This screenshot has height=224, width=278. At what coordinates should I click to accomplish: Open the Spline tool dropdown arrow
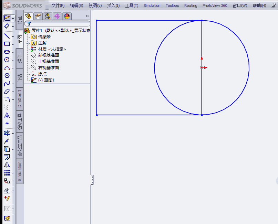click(13, 84)
